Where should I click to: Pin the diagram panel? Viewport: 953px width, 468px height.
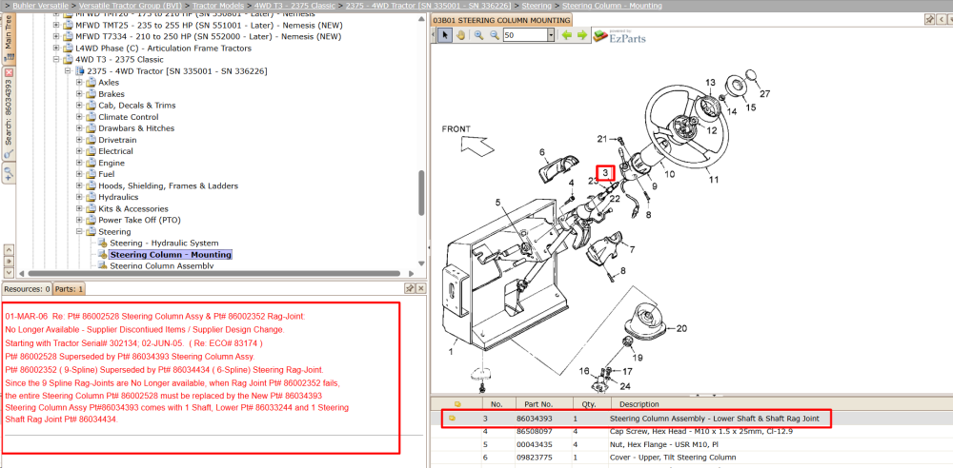click(929, 20)
